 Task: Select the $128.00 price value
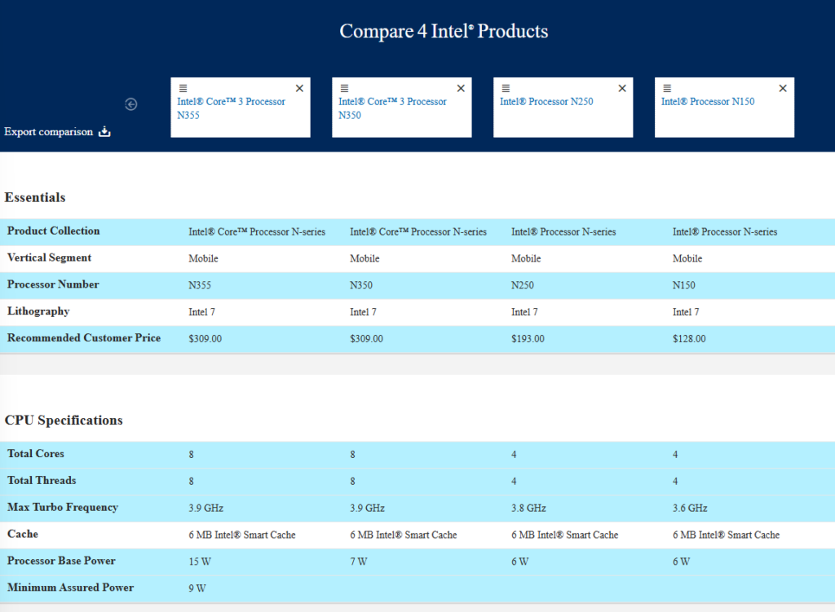point(689,339)
